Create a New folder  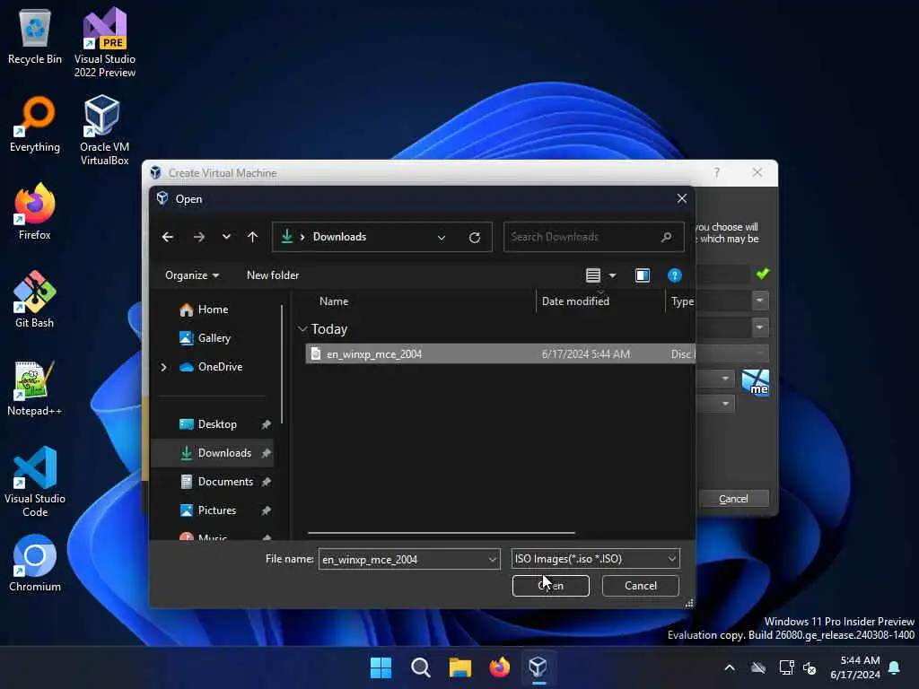pyautogui.click(x=273, y=275)
